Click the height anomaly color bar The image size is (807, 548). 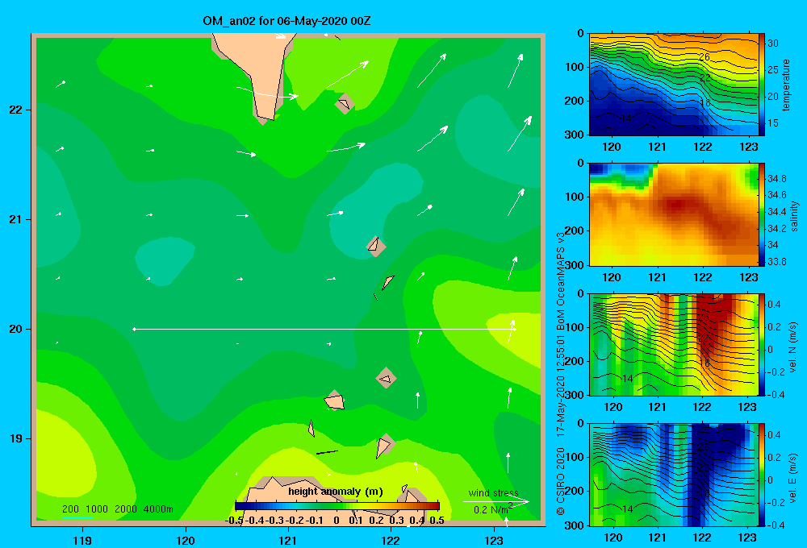(337, 506)
